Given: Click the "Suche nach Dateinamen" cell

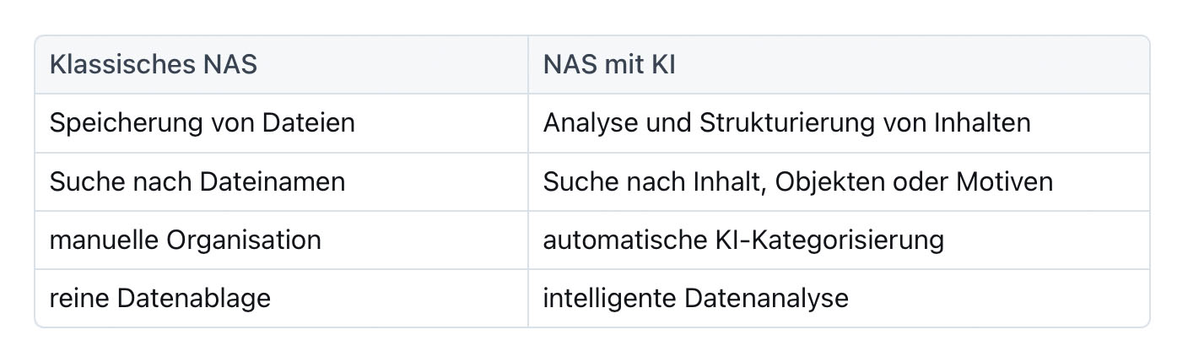Looking at the screenshot, I should pyautogui.click(x=197, y=181).
